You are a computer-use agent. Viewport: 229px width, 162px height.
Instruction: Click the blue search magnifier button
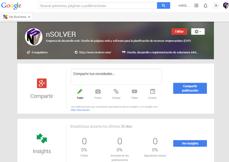coord(163,6)
